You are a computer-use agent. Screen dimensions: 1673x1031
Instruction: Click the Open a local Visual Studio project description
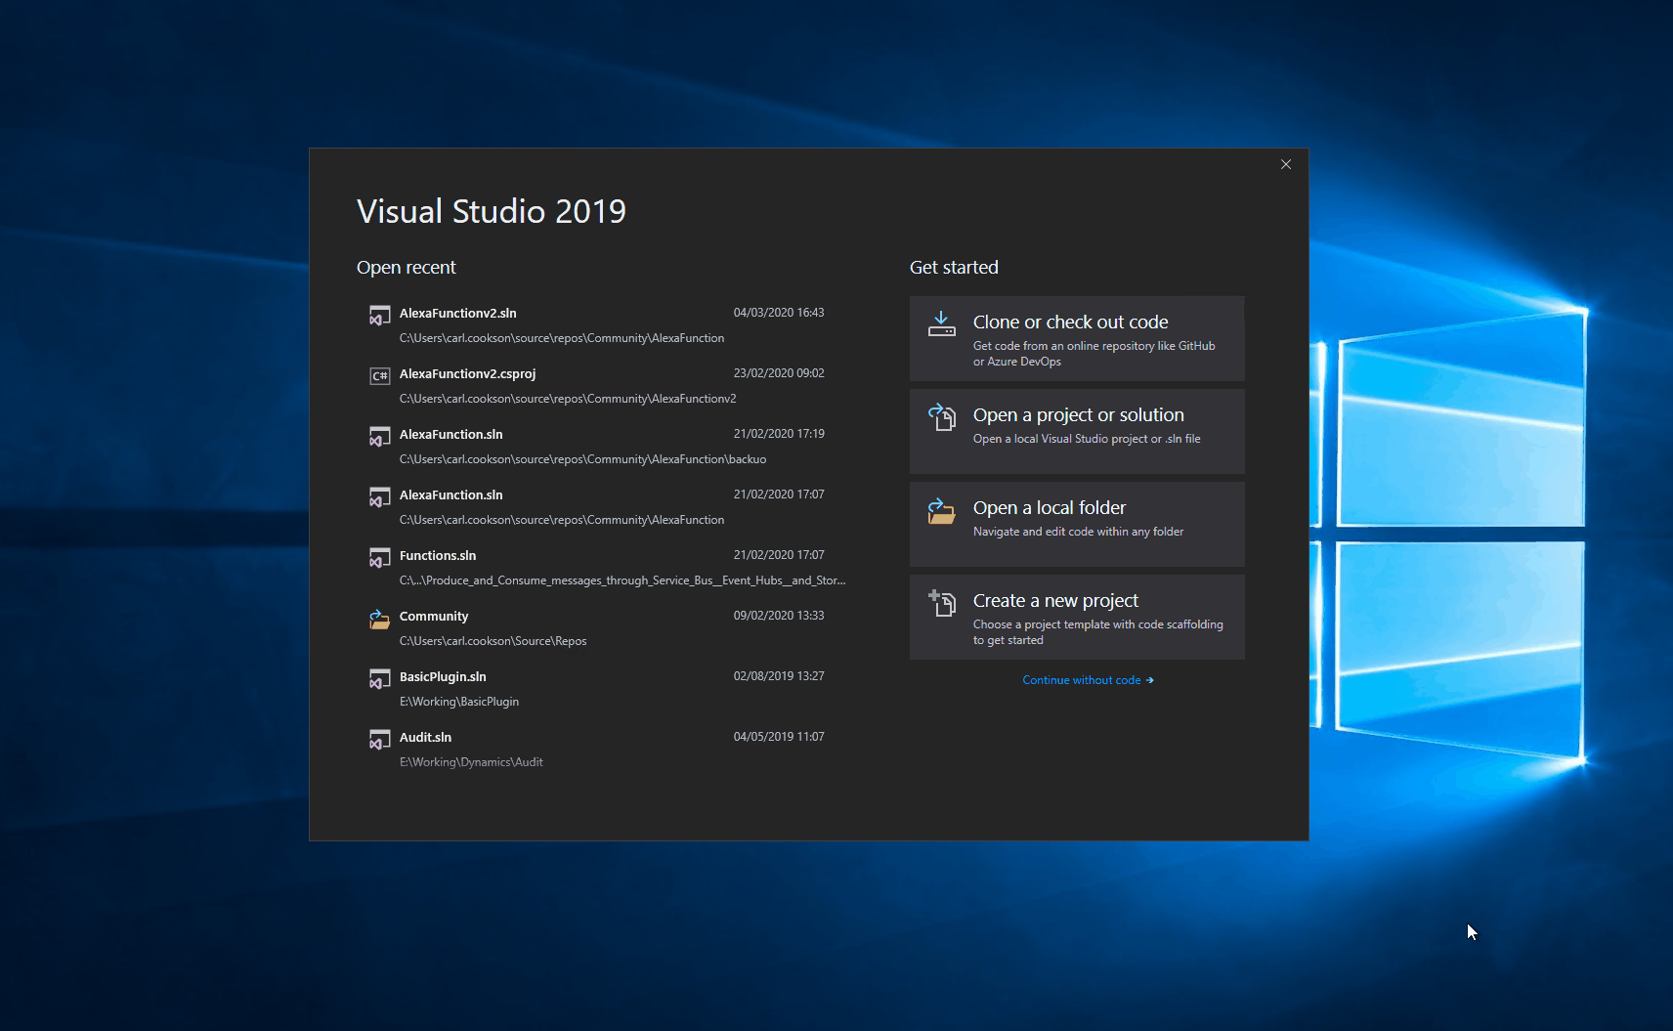pos(1087,439)
